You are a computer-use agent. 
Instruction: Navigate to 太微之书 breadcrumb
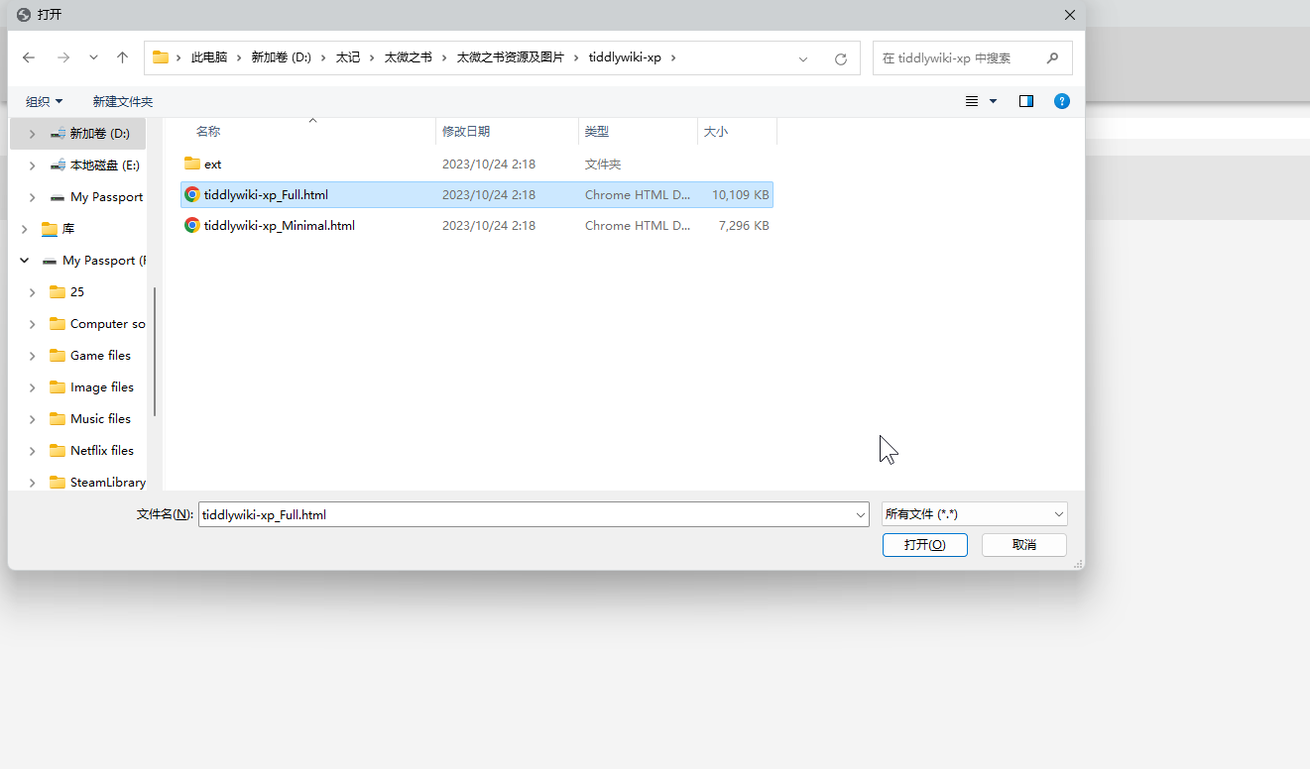point(409,57)
